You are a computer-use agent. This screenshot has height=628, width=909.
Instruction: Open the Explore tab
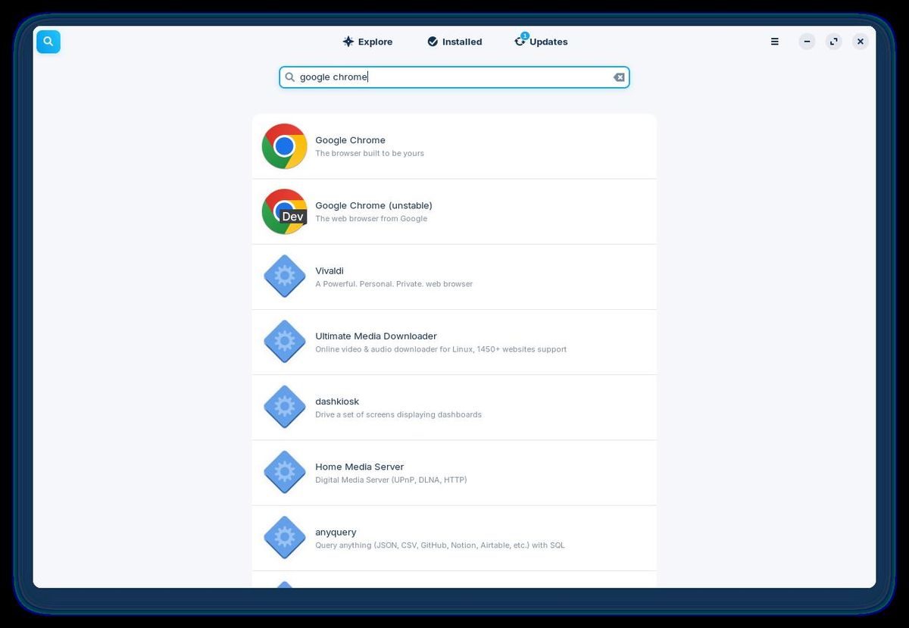pos(367,42)
